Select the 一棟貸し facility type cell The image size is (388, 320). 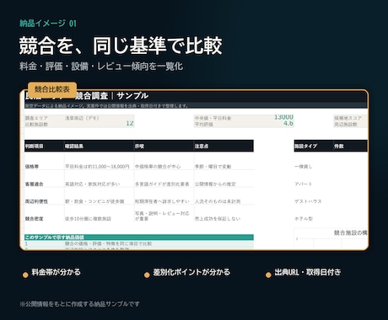pyautogui.click(x=304, y=167)
